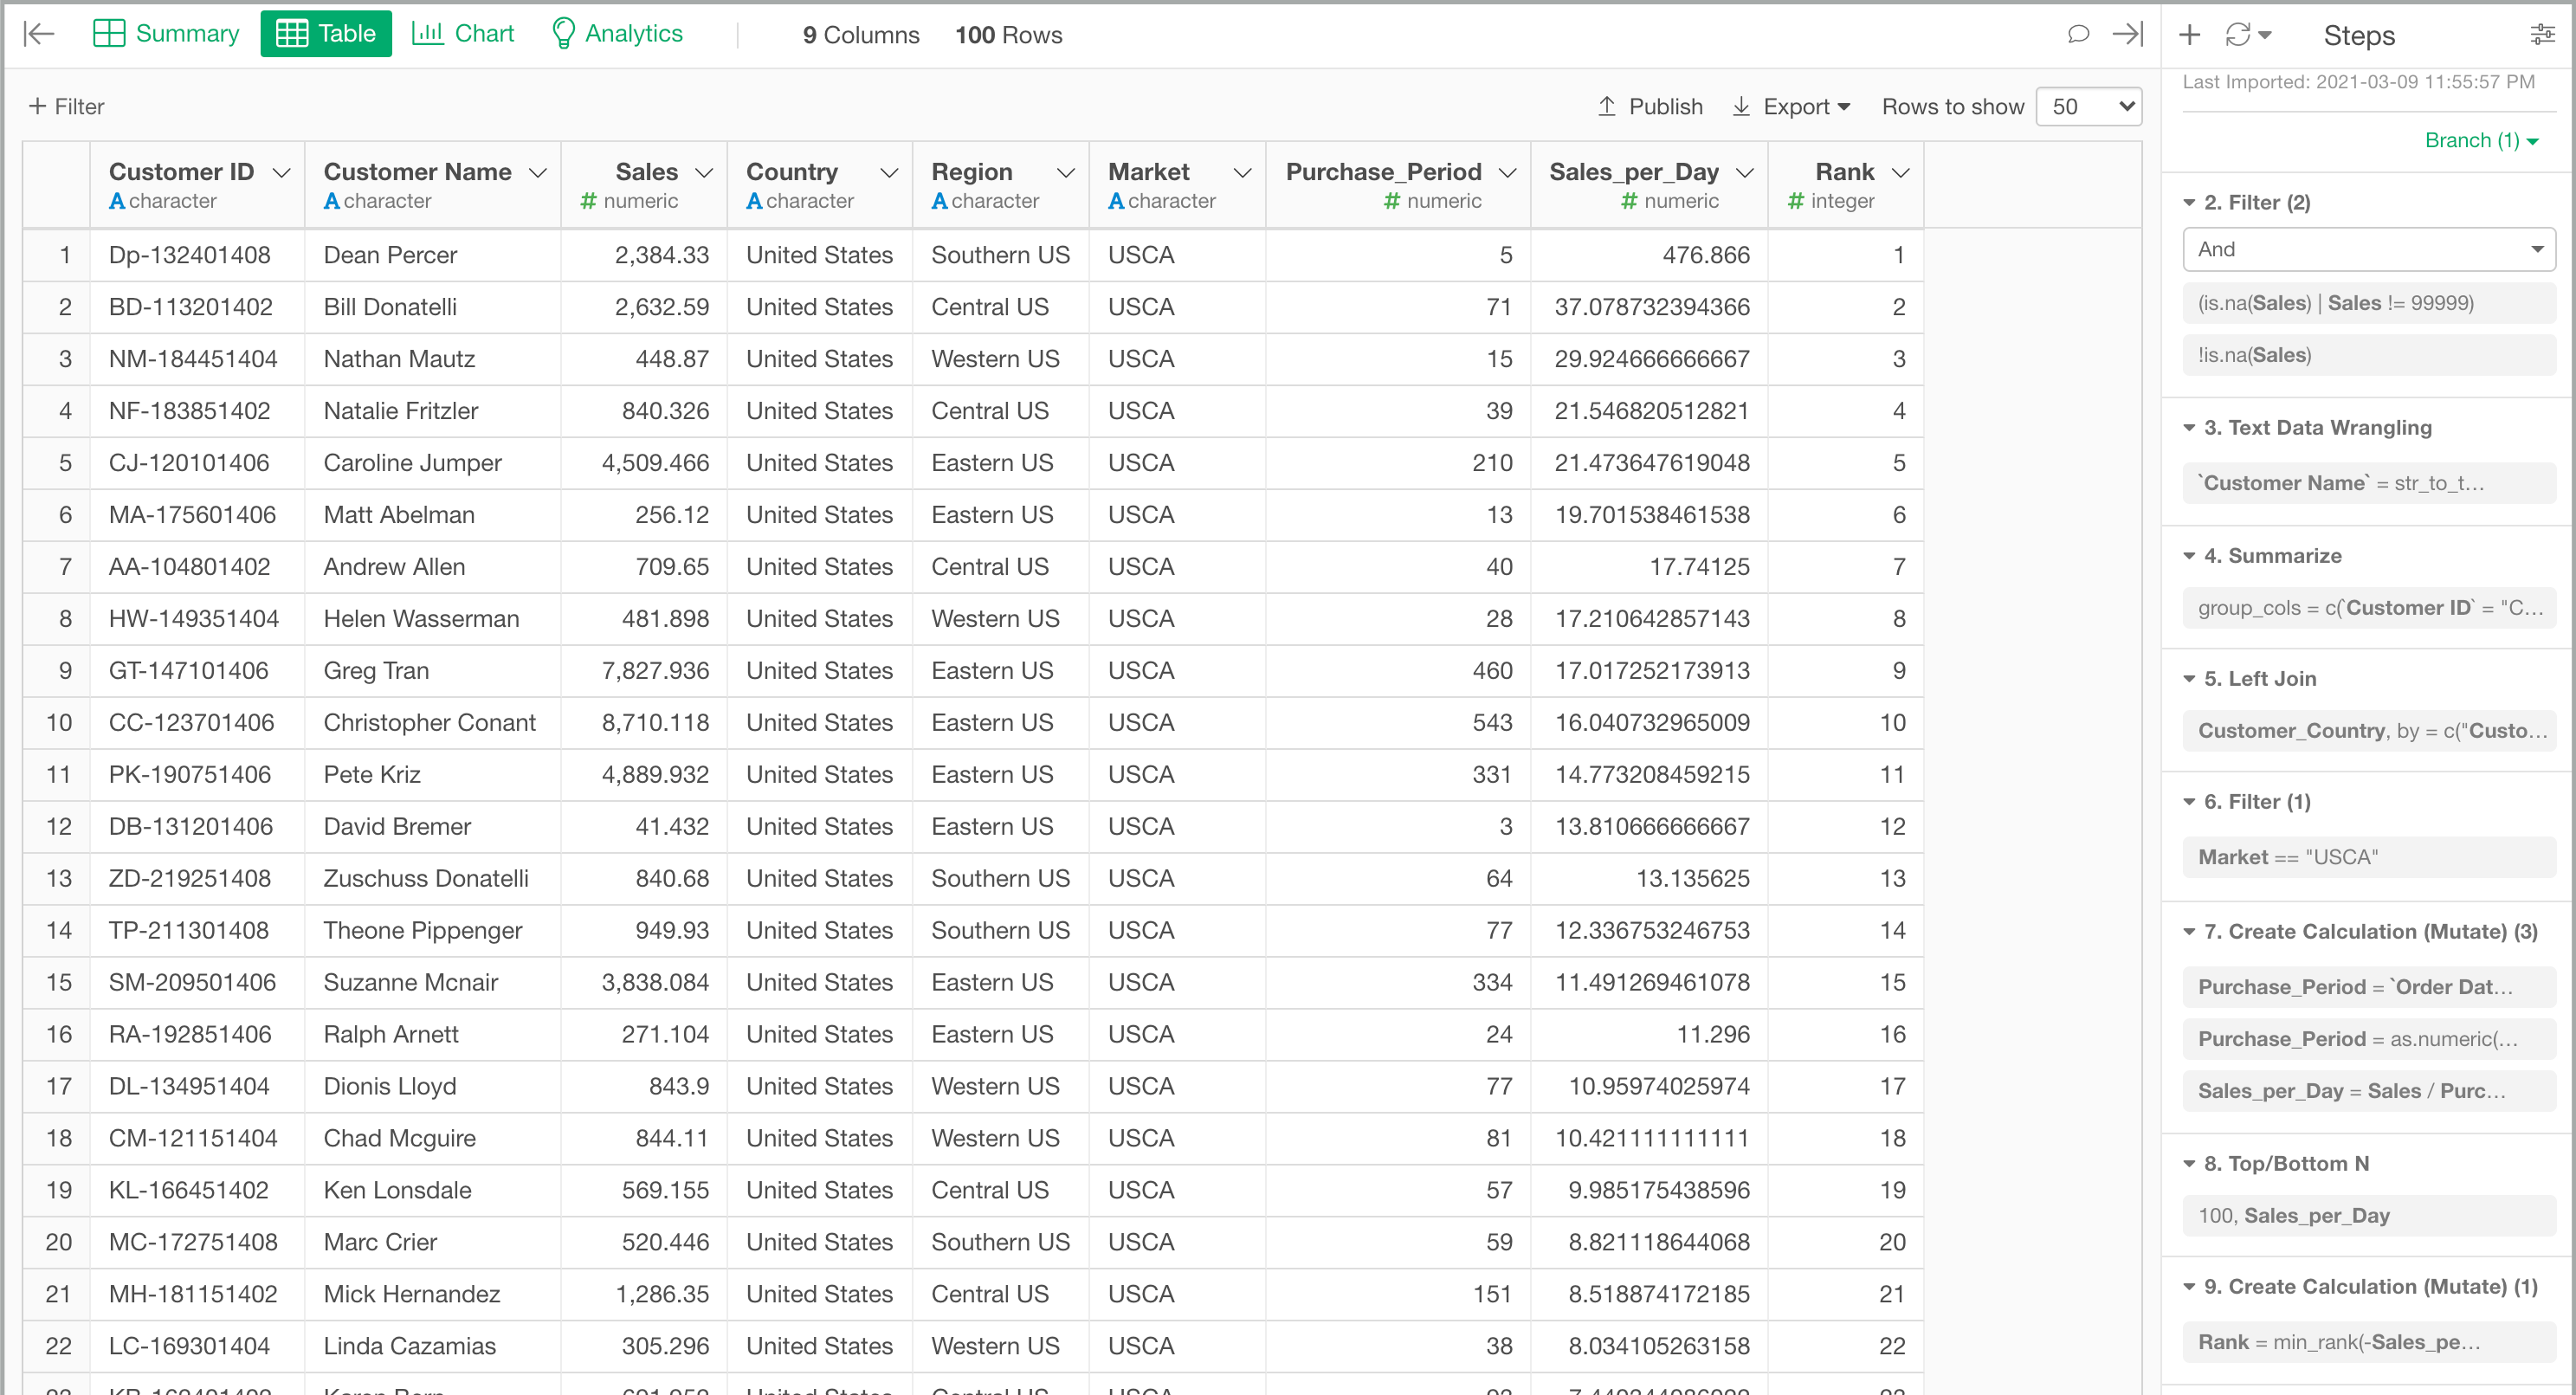Open the Sales column dropdown menu
The height and width of the screenshot is (1395, 2576).
pos(704,173)
